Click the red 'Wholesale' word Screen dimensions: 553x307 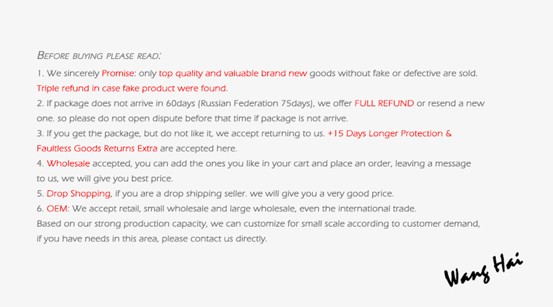pyautogui.click(x=68, y=164)
